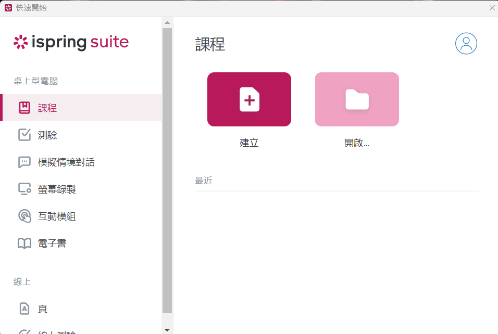This screenshot has width=498, height=334.
Task: Click the 電子書 open book icon
Action: [24, 243]
